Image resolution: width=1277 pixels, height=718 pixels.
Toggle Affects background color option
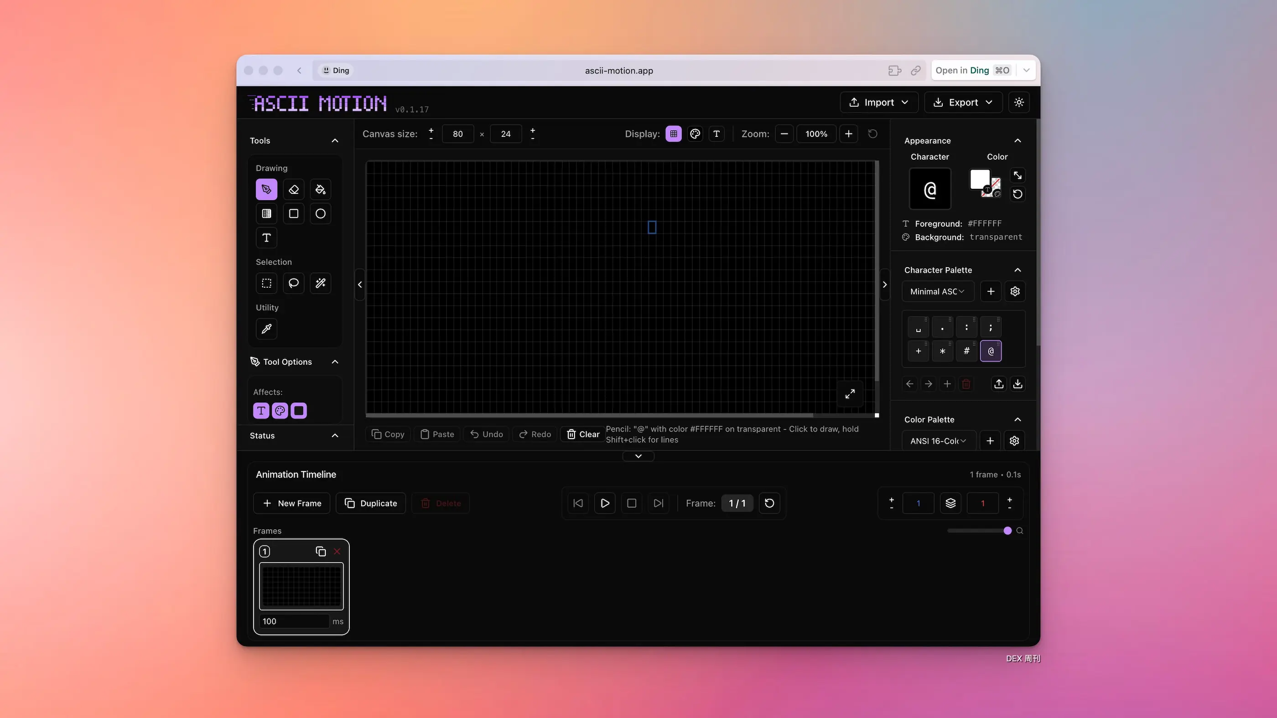tap(298, 410)
